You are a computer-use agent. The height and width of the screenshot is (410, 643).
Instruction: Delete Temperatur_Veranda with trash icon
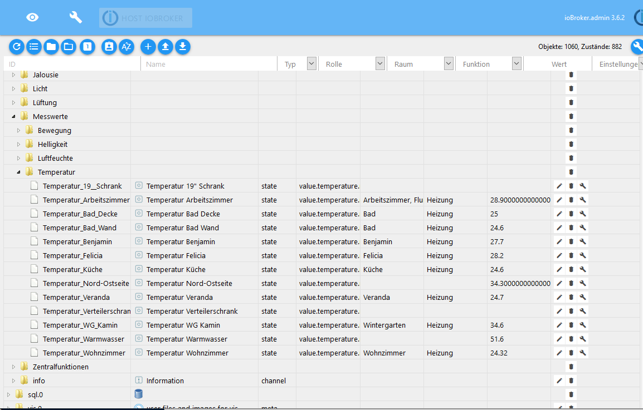click(571, 298)
